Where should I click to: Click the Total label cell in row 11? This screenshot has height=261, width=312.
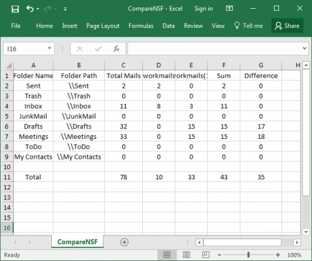point(33,177)
